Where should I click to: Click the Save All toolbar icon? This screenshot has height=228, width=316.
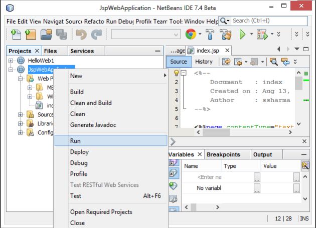coord(62,34)
